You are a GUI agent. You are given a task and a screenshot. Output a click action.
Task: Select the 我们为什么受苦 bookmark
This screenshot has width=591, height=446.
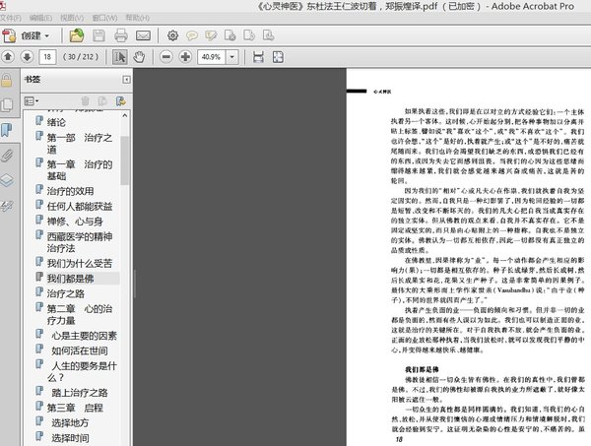coord(80,263)
